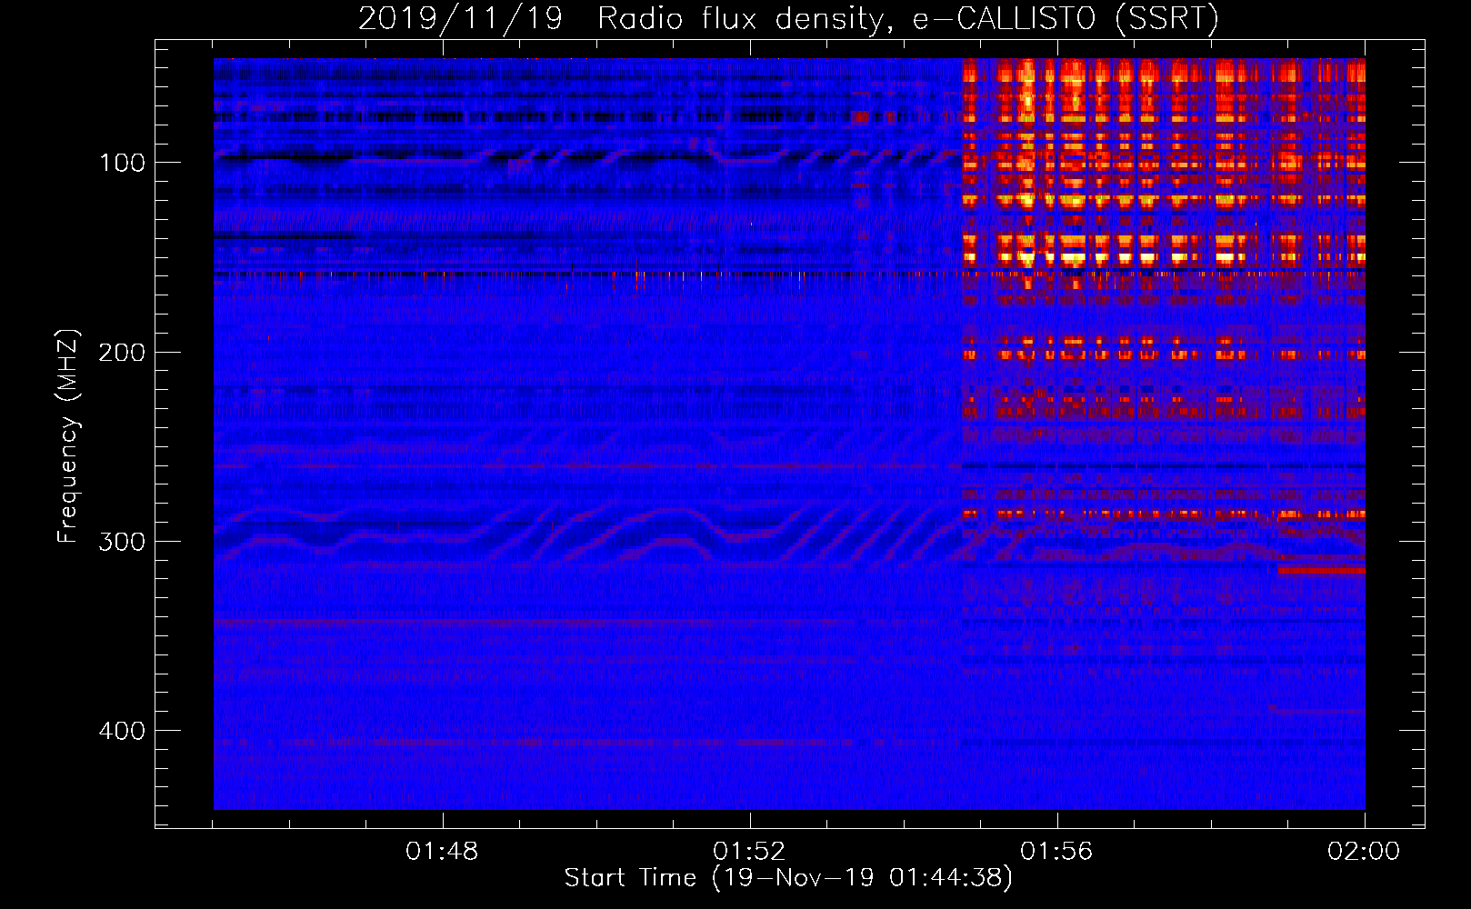Viewport: 1471px width, 909px height.
Task: Click the 01:52 time tick label
Action: [x=749, y=852]
